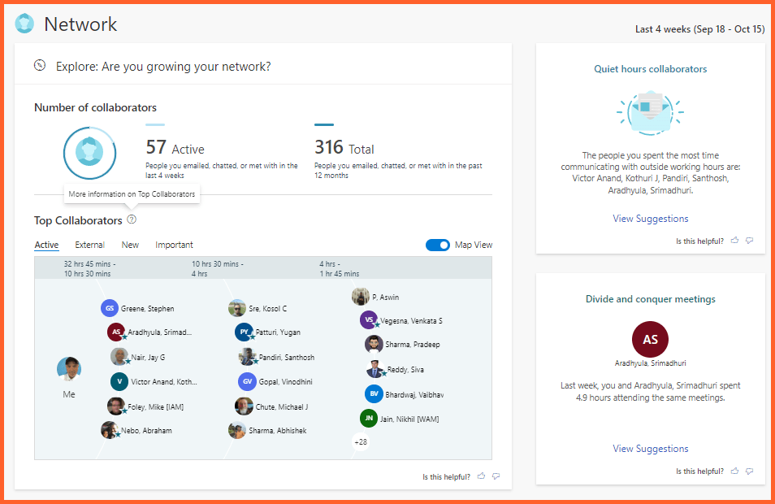Click thumbs up below the collaborators map

pos(482,476)
